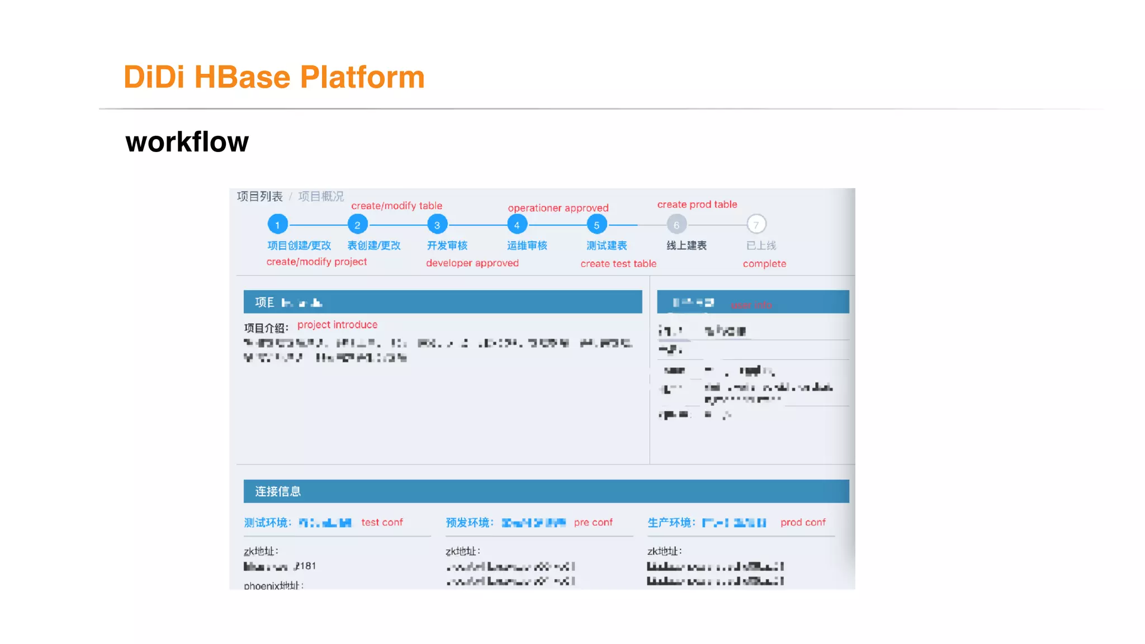1145x644 pixels.
Task: Click greyed step 6 circle
Action: point(676,225)
